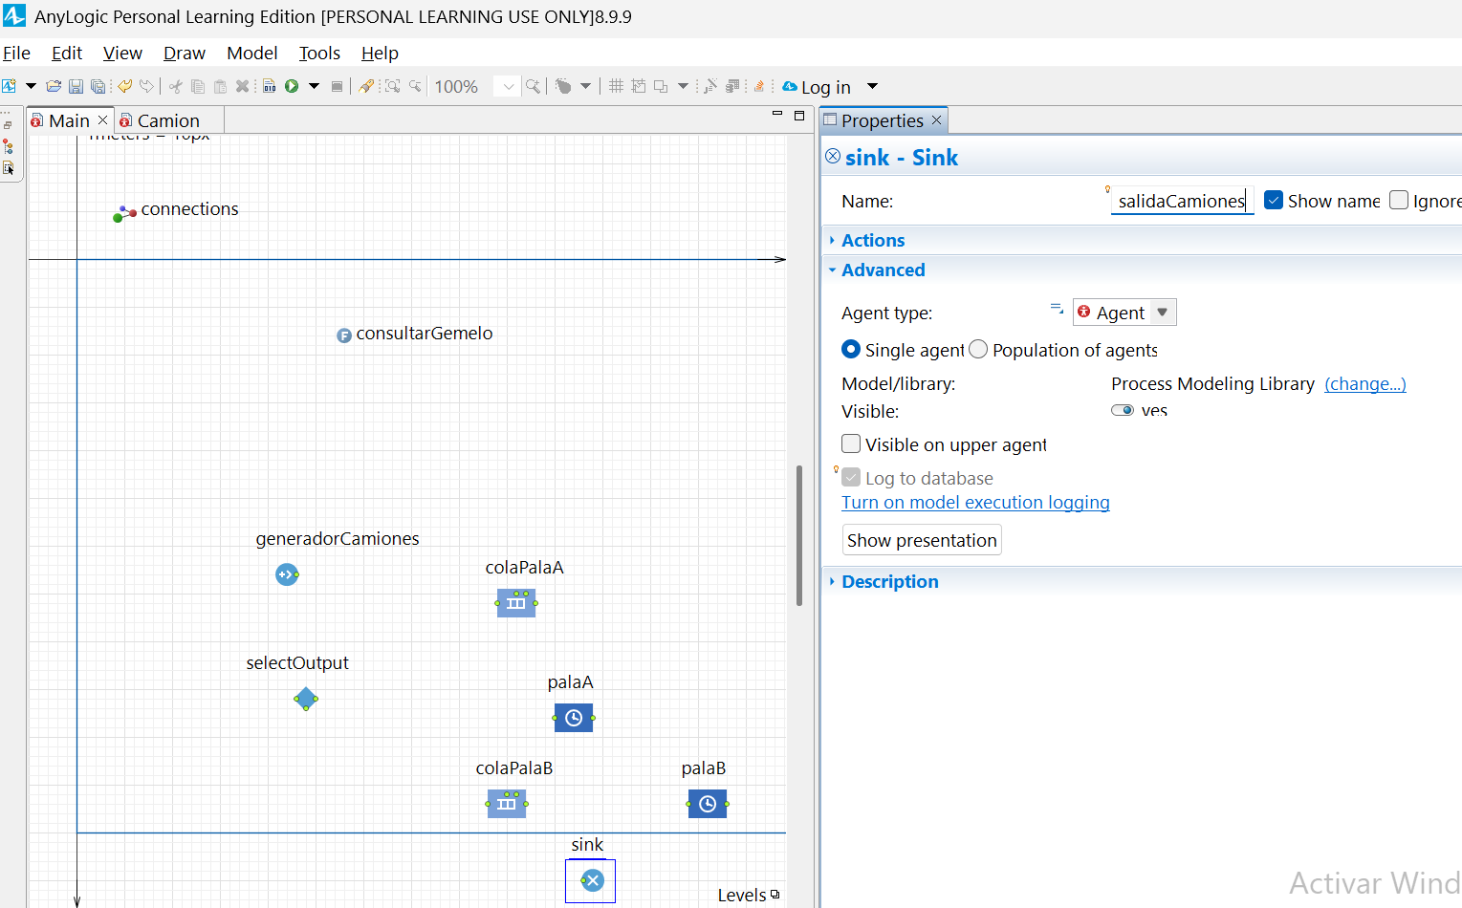Select the palaB delay block icon
The width and height of the screenshot is (1462, 908).
[708, 804]
